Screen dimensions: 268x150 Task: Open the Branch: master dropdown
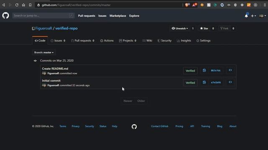coord(44,52)
